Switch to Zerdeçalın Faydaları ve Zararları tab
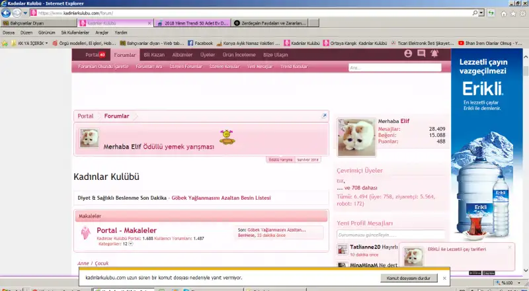The image size is (529, 291). pos(270,23)
